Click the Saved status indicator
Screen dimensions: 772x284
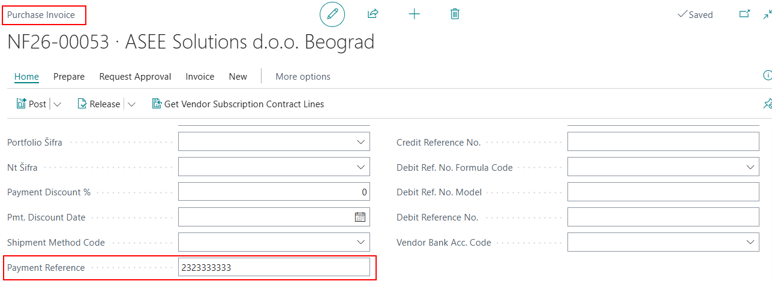pyautogui.click(x=695, y=14)
